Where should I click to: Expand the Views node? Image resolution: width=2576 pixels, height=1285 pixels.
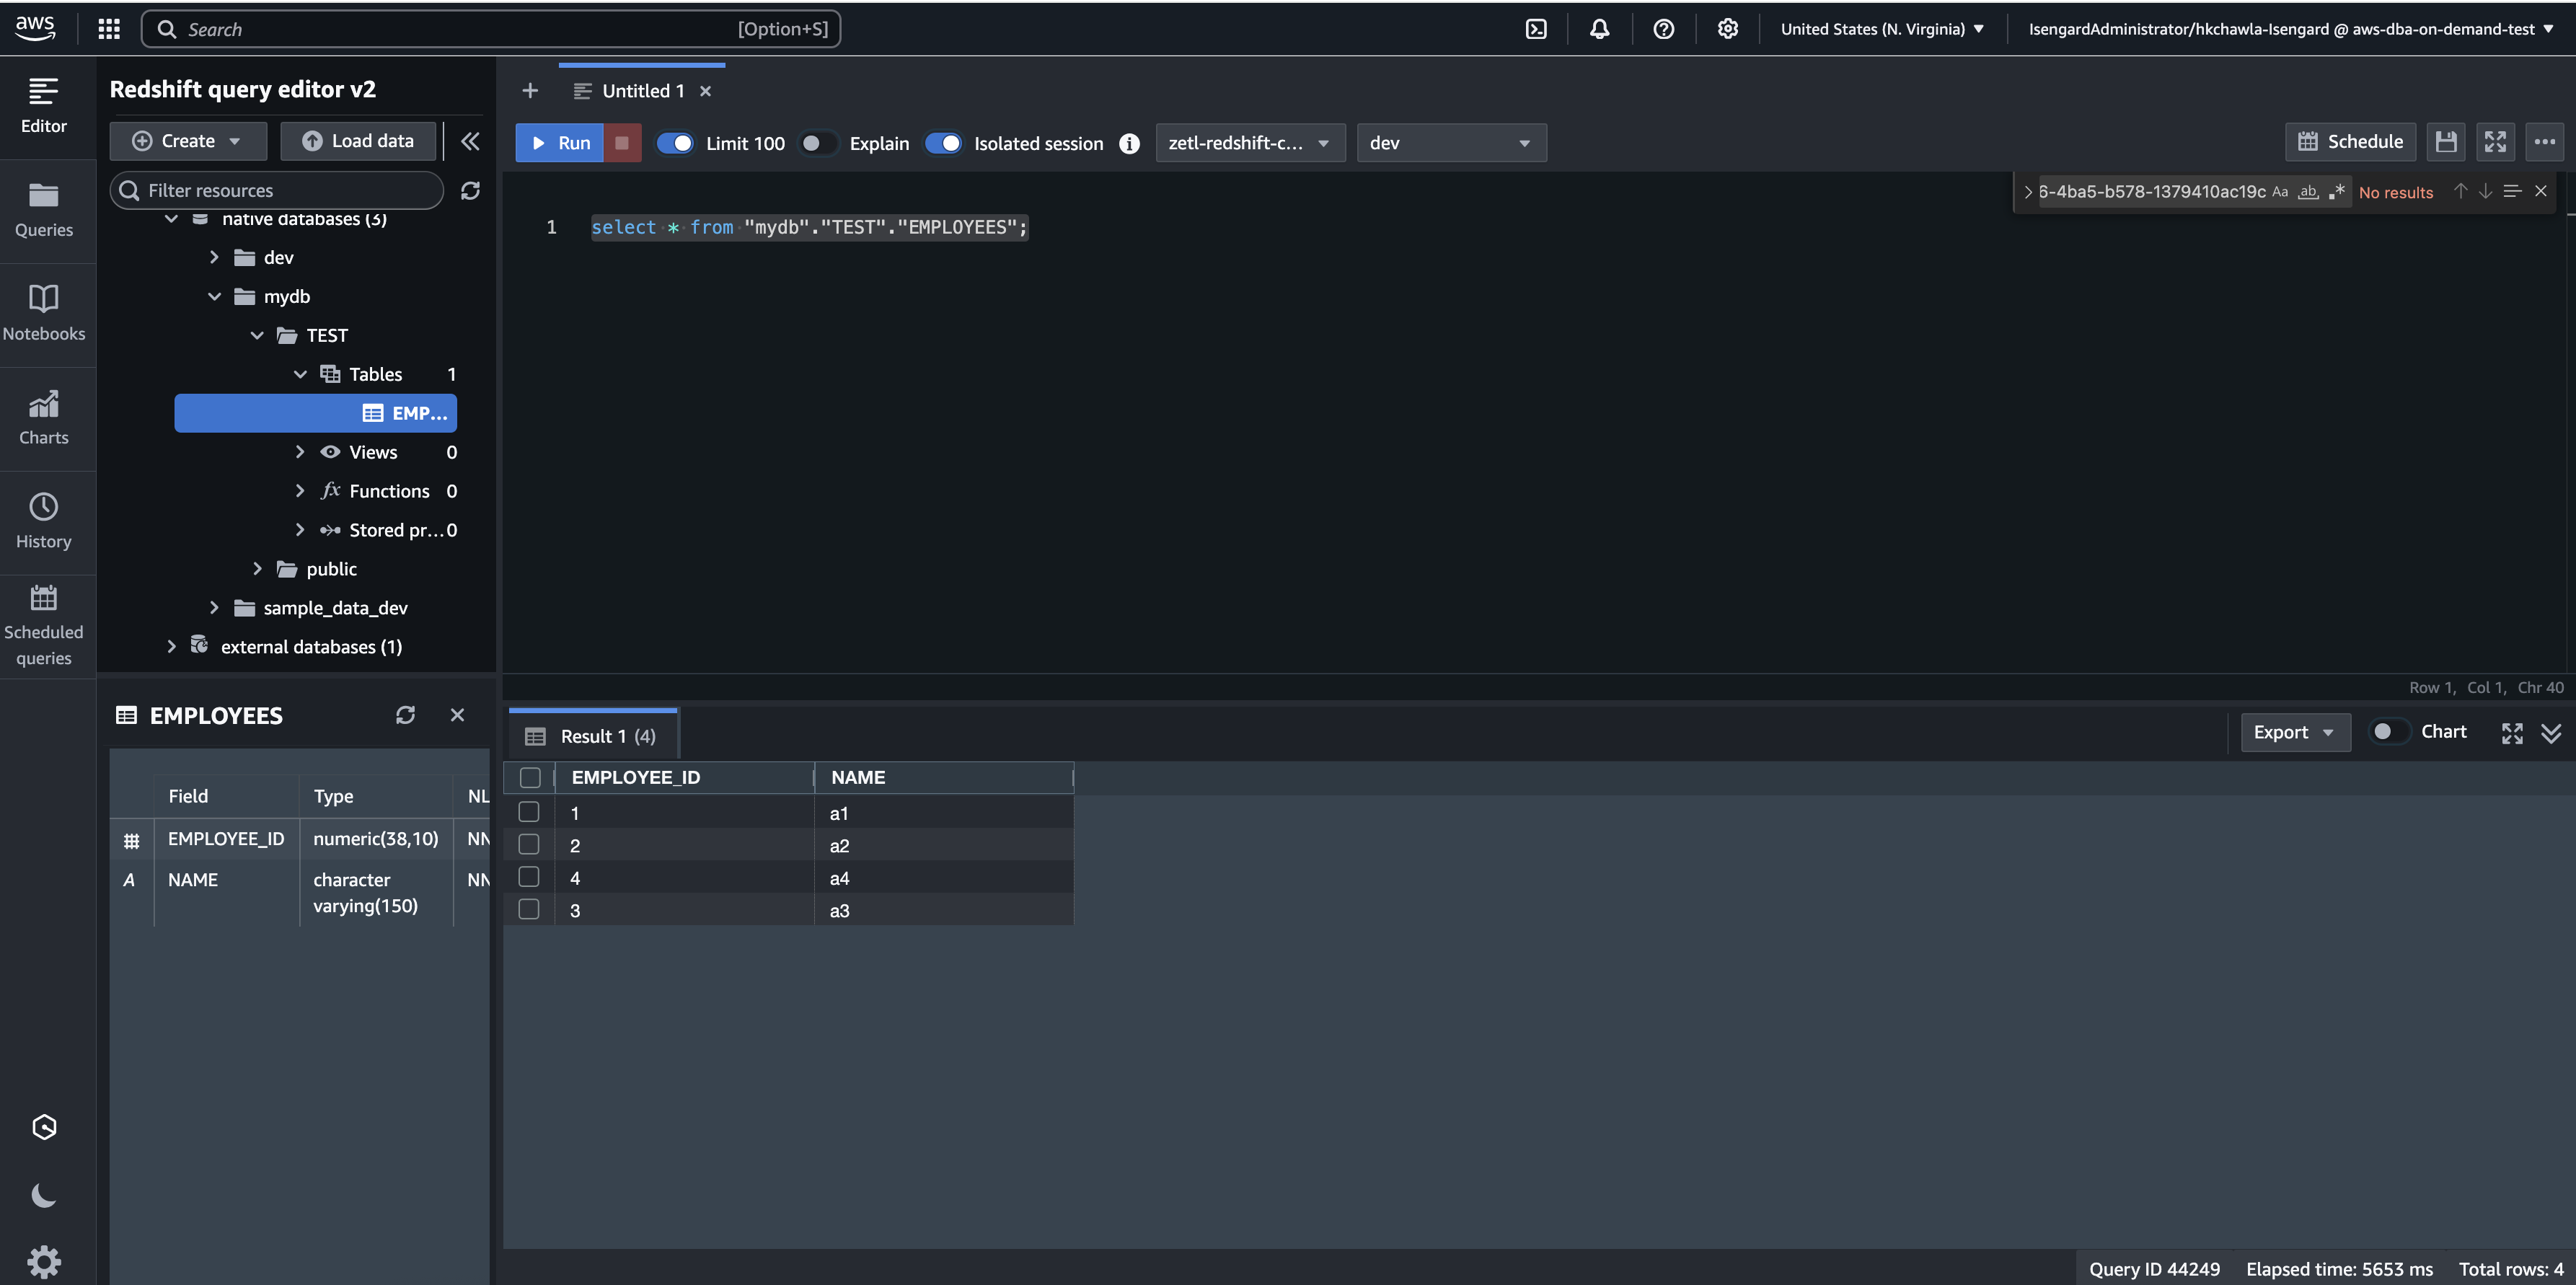point(299,452)
